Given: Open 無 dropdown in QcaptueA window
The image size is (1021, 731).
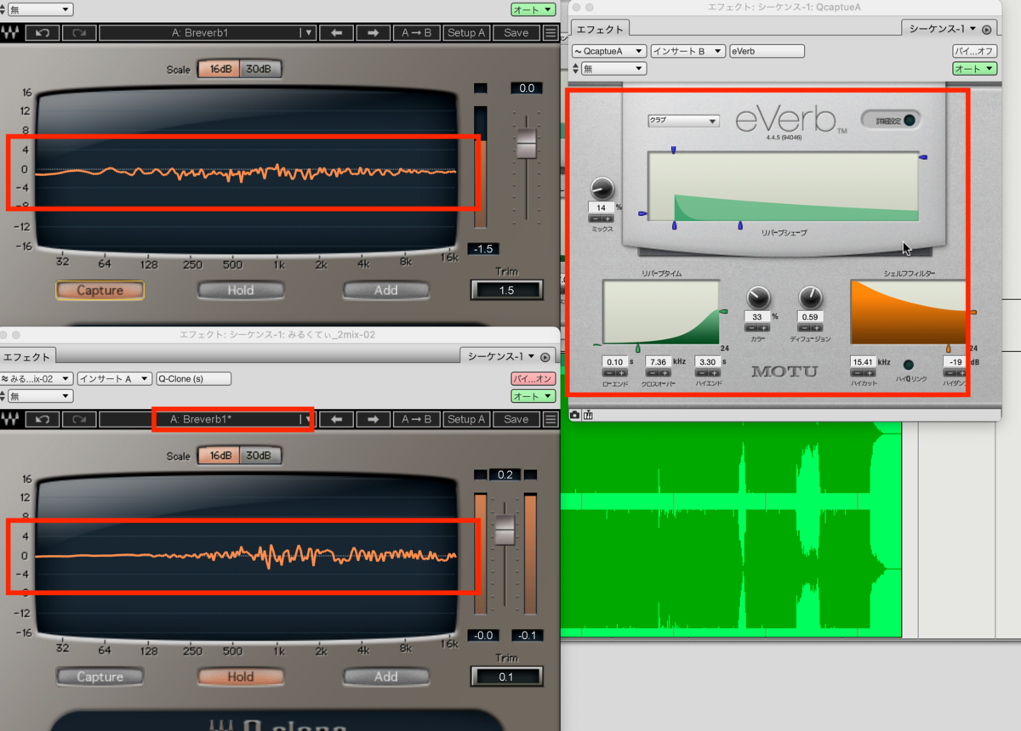Looking at the screenshot, I should click(x=613, y=68).
